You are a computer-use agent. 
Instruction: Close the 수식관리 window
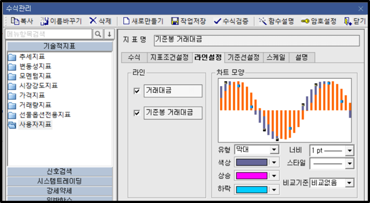coord(361,9)
